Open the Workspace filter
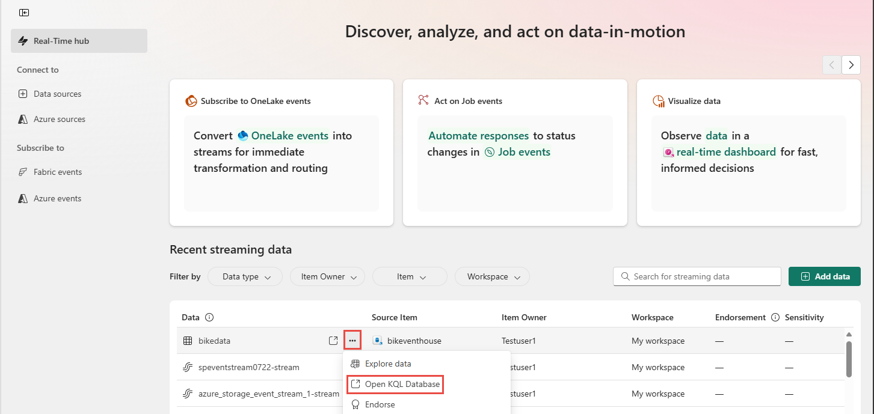The height and width of the screenshot is (414, 874). tap(492, 276)
